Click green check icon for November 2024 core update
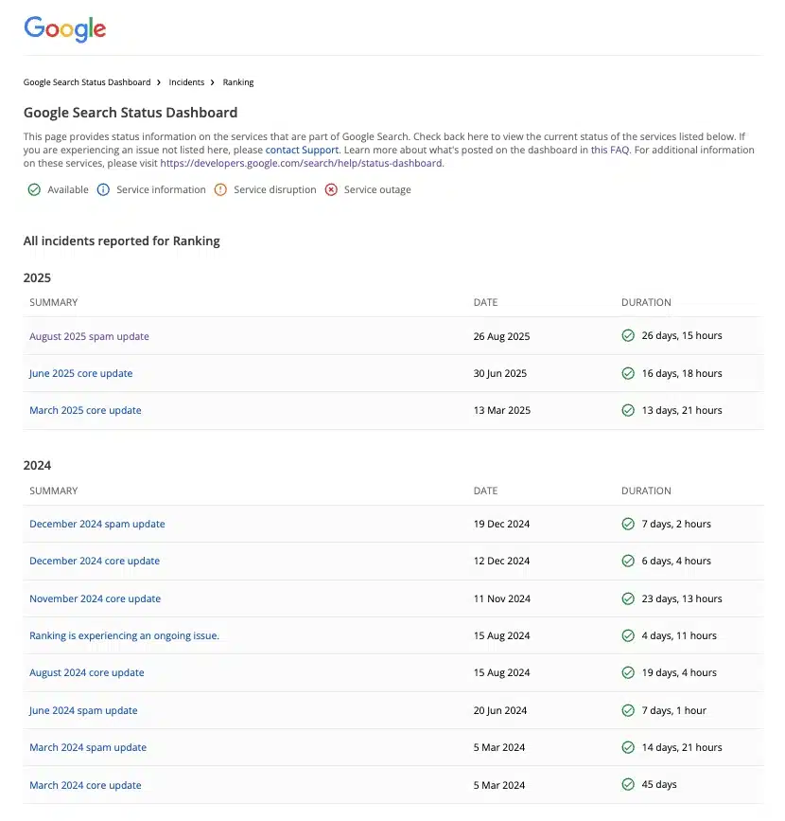This screenshot has height=821, width=785. click(x=628, y=598)
